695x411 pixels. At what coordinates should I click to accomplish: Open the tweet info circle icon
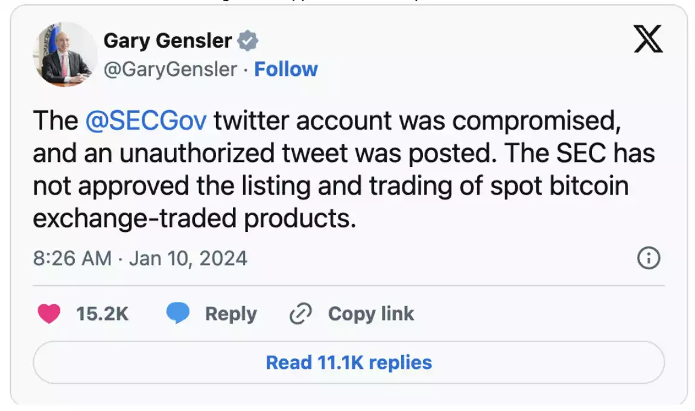(649, 259)
